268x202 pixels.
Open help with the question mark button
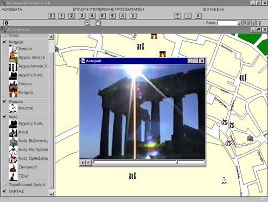click(177, 16)
